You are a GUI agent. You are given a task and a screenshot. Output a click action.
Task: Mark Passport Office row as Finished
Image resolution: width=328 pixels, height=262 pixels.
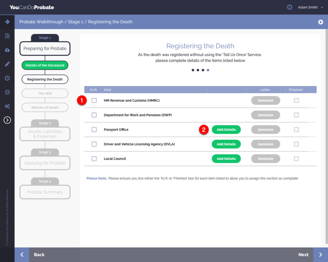(x=296, y=130)
